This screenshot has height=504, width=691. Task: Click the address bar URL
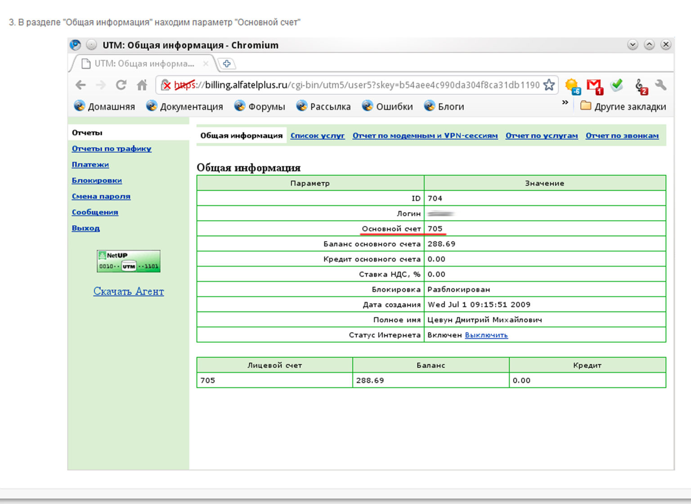[357, 85]
